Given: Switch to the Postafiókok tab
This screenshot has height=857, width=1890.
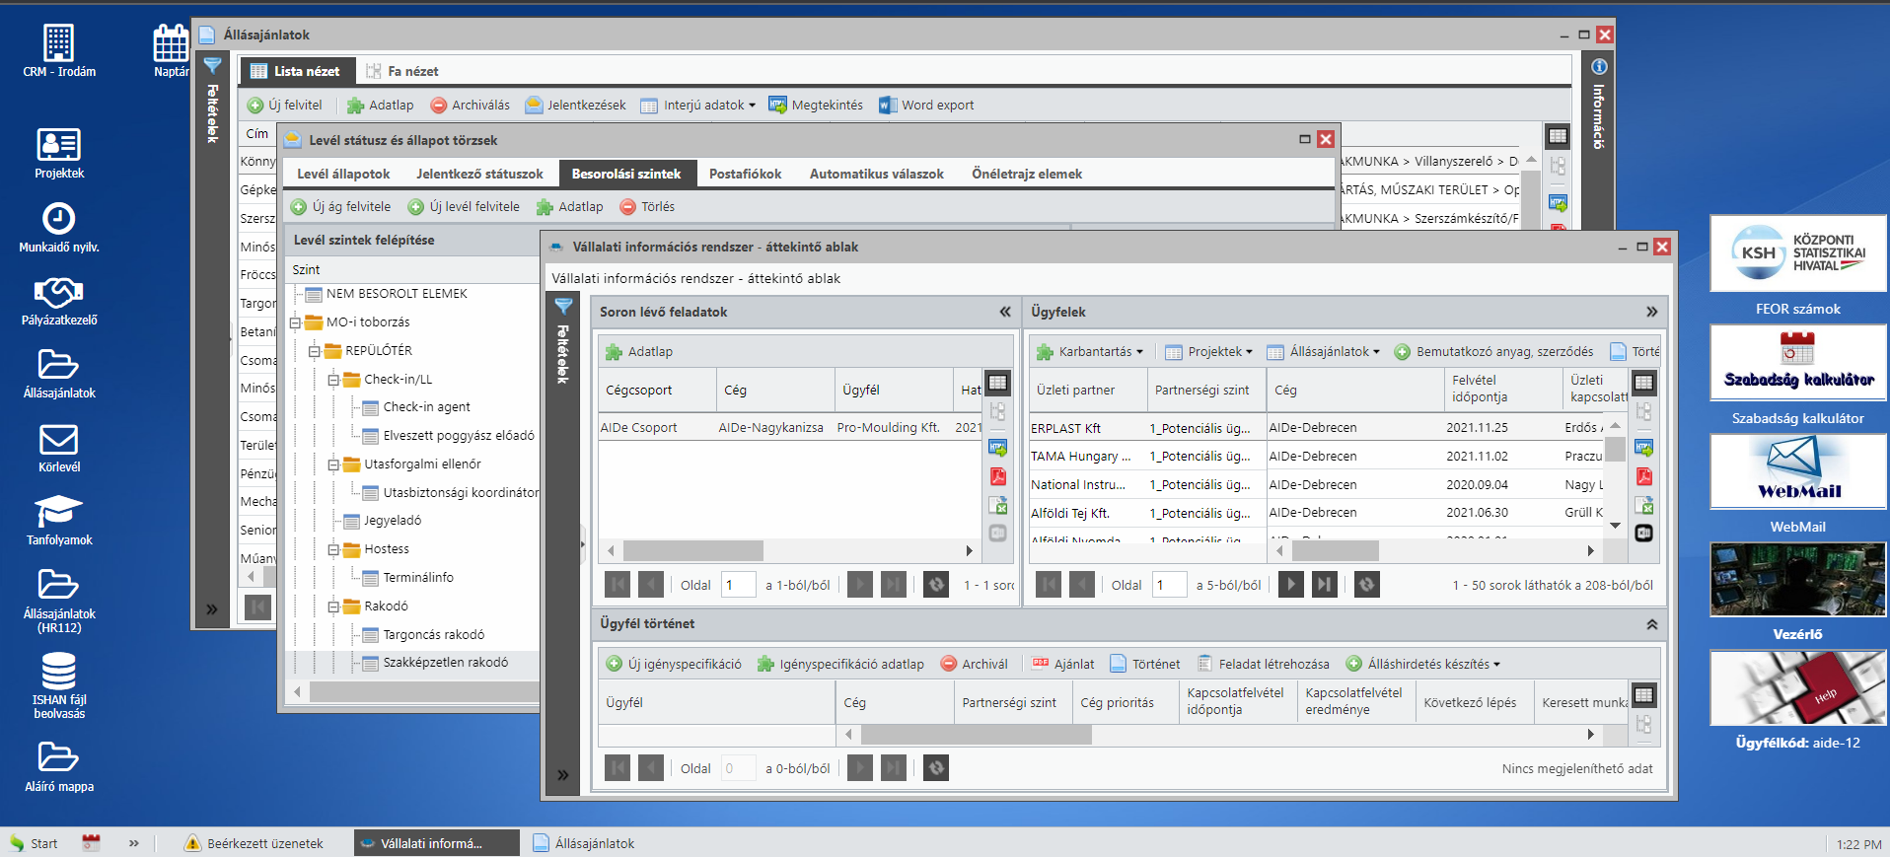Looking at the screenshot, I should (x=745, y=175).
